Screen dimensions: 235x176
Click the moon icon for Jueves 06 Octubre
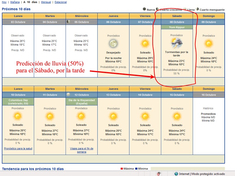[x=113, y=44]
